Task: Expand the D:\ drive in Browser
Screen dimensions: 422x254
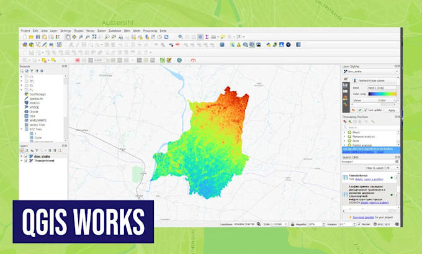Action: click(22, 81)
